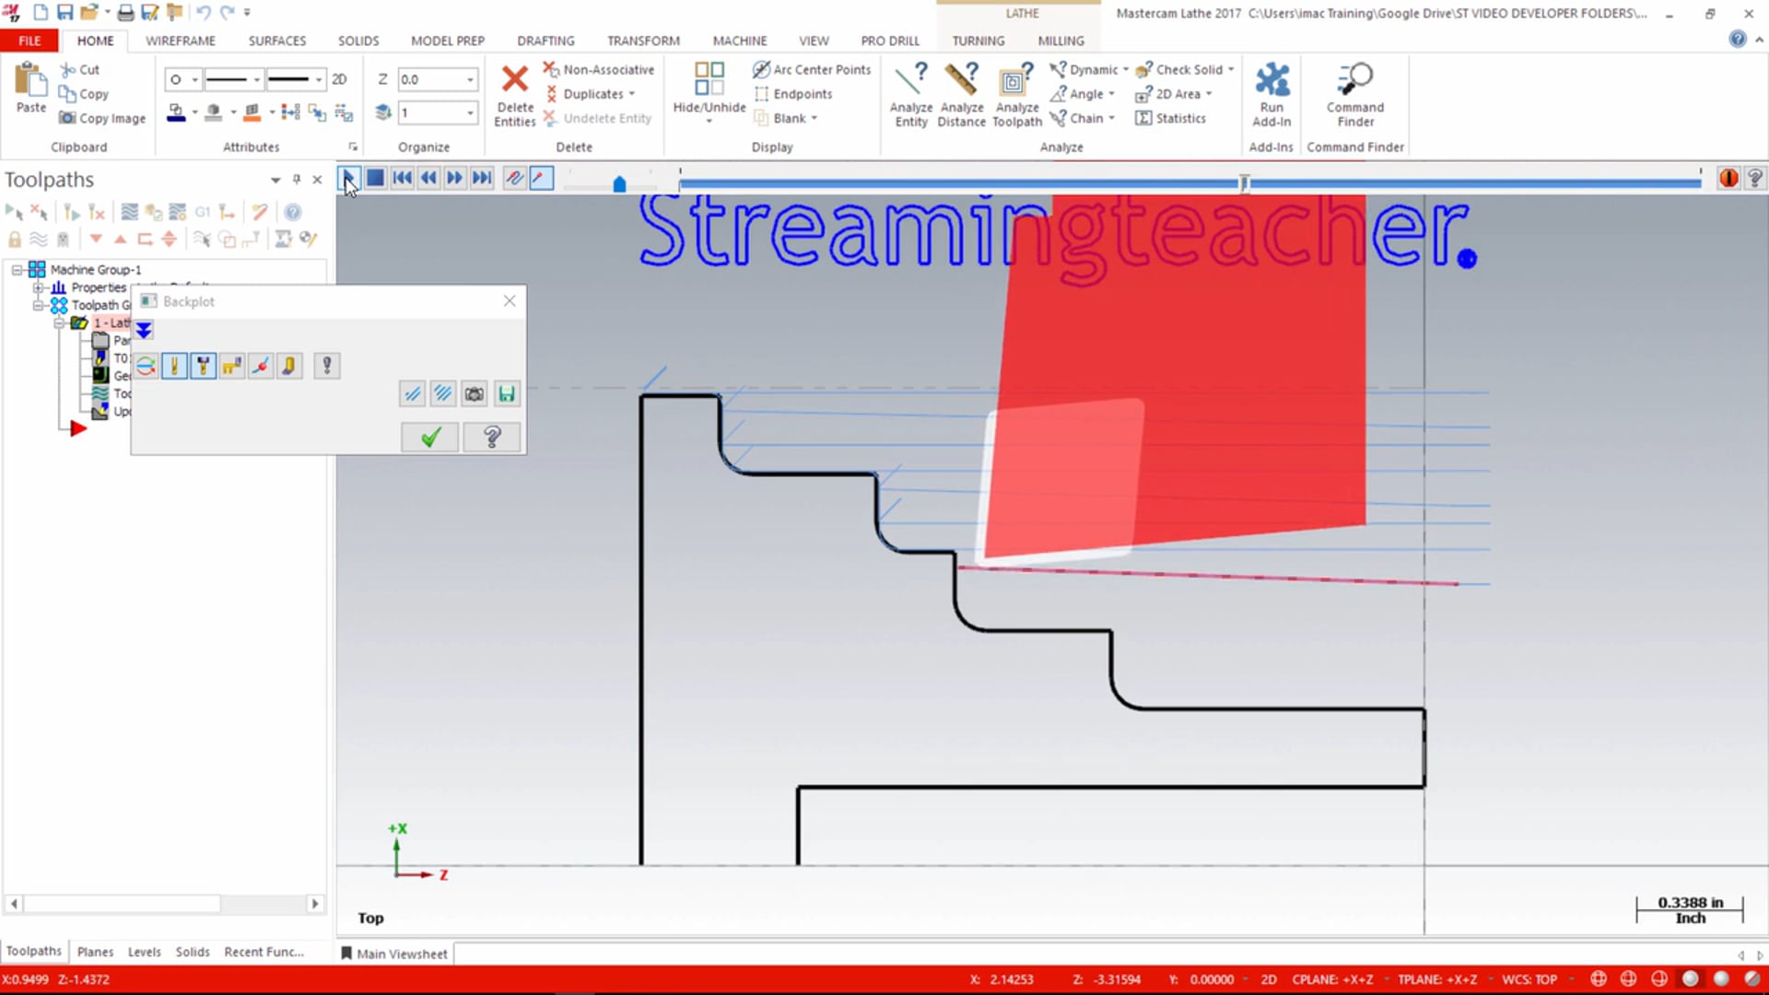Click the Backplot step forward button
This screenshot has width=1769, height=995.
click(454, 179)
